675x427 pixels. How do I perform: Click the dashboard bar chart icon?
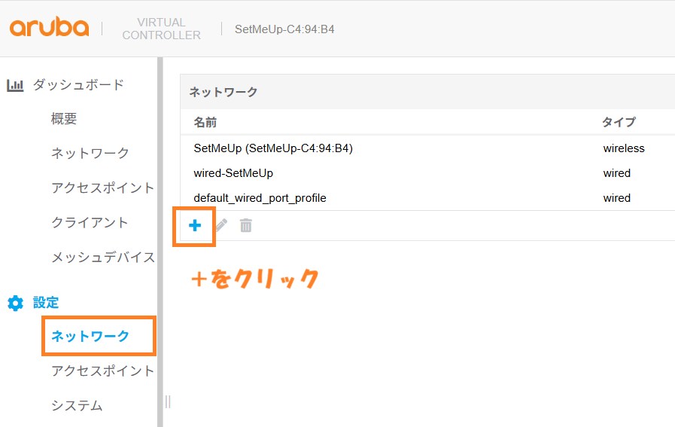(15, 85)
